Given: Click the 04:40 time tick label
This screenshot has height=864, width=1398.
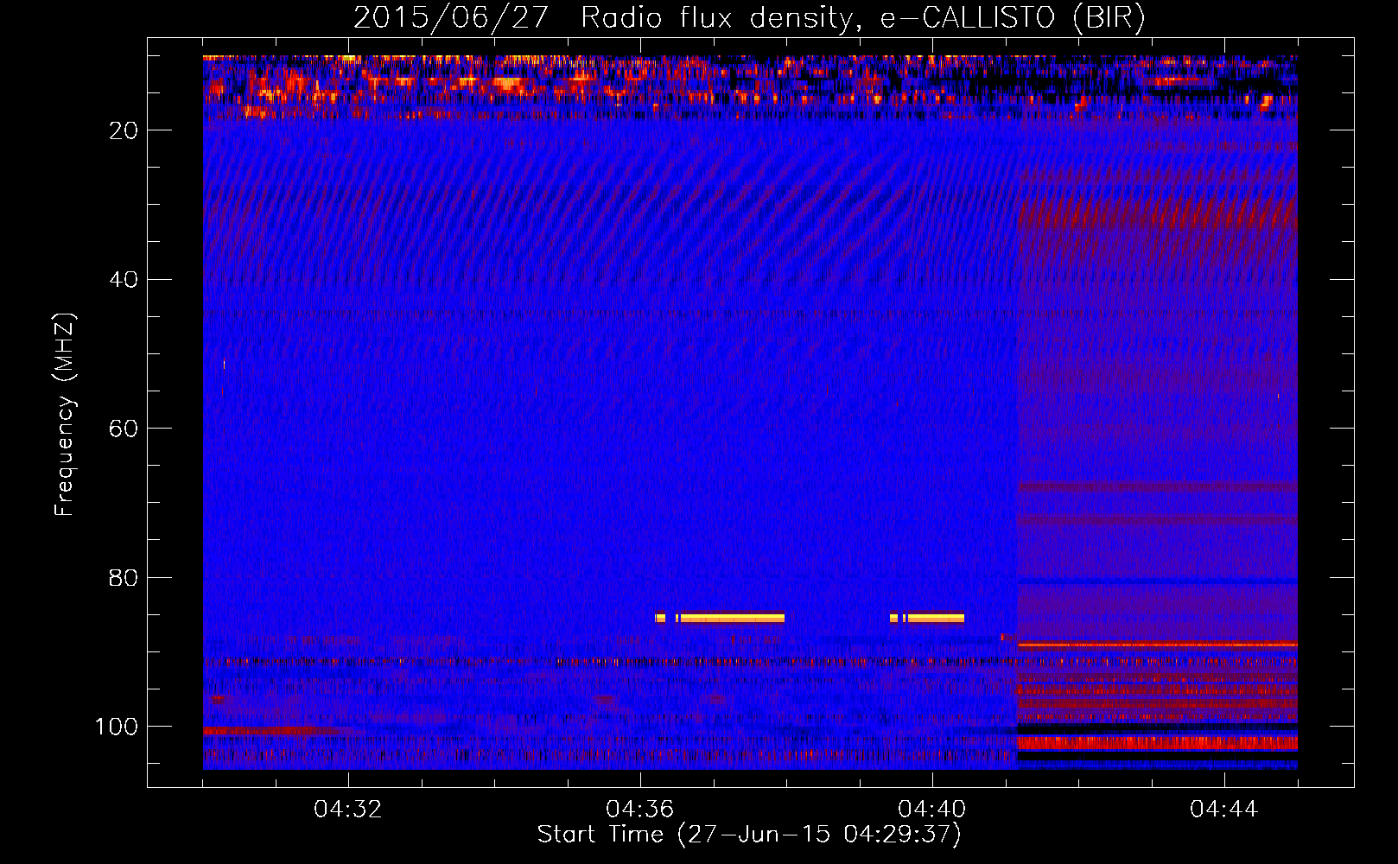Looking at the screenshot, I should 932,810.
